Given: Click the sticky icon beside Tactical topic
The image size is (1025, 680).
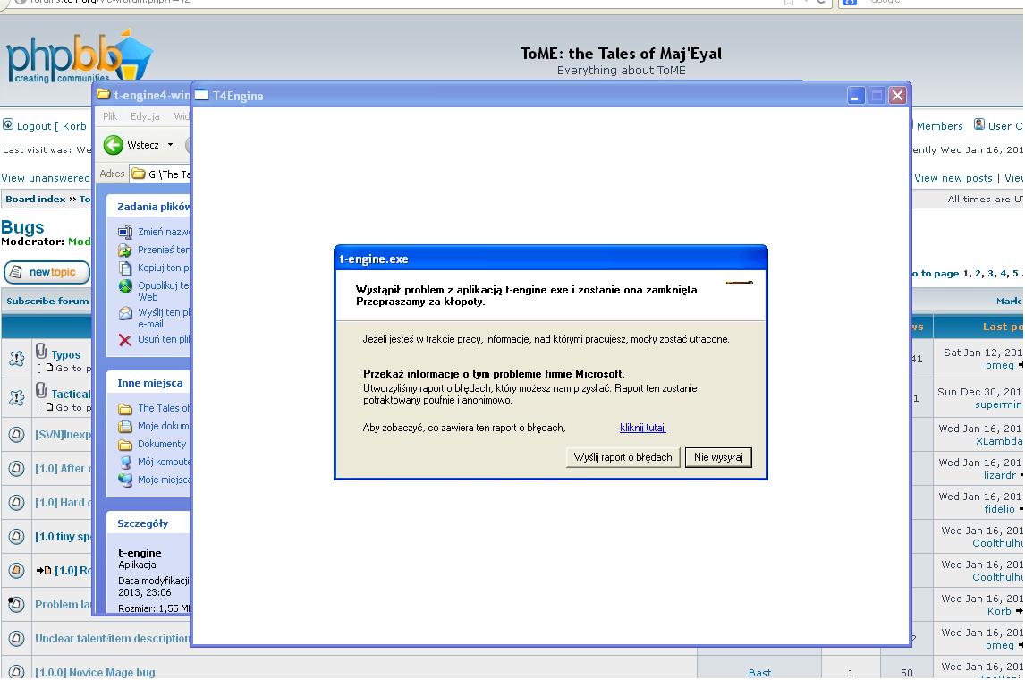Looking at the screenshot, I should pos(16,397).
